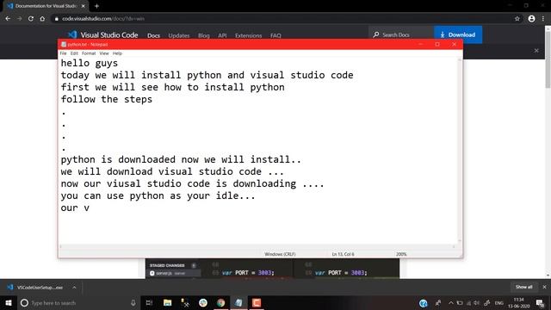Focus the Search Docs field
551x310 pixels.
tap(400, 34)
